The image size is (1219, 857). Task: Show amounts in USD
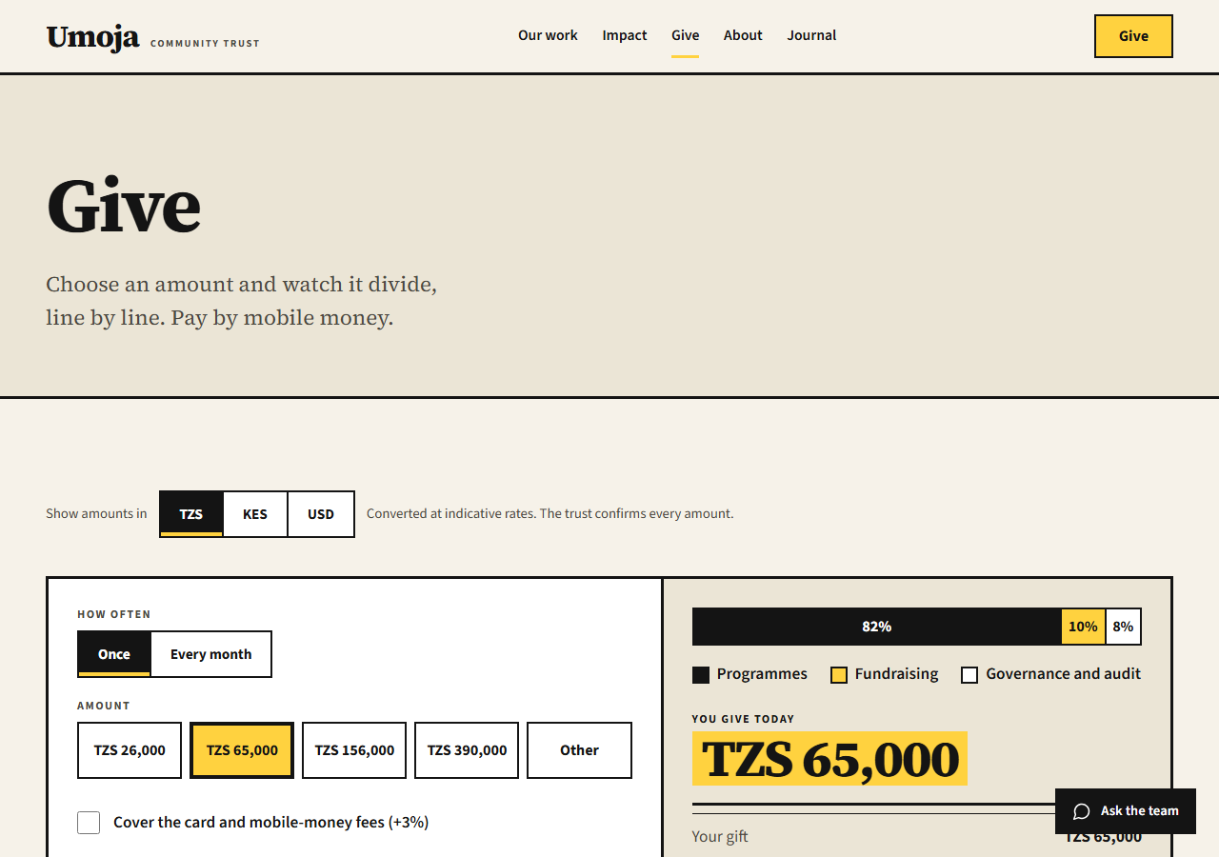[x=321, y=514]
